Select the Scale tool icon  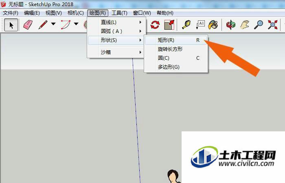[169, 25]
